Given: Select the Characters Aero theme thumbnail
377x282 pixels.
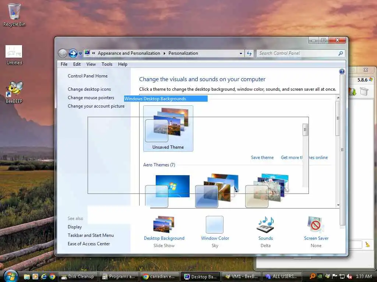Looking at the screenshot, I should click(267, 191).
